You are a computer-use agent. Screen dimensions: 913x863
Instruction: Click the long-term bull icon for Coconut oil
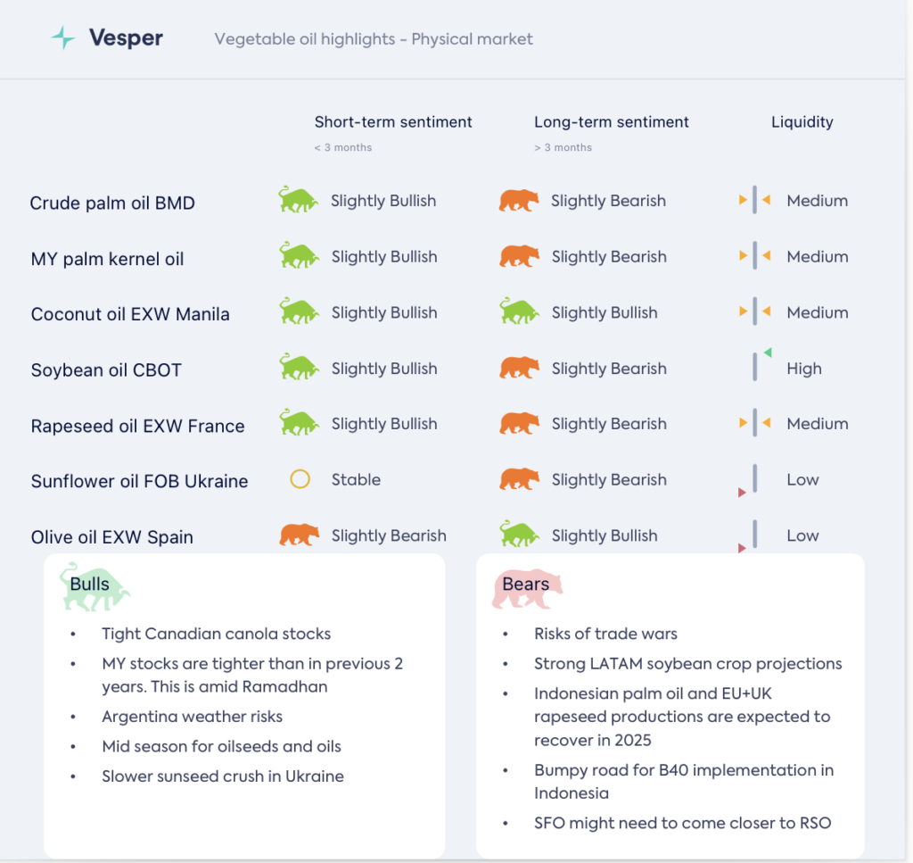[x=519, y=311]
